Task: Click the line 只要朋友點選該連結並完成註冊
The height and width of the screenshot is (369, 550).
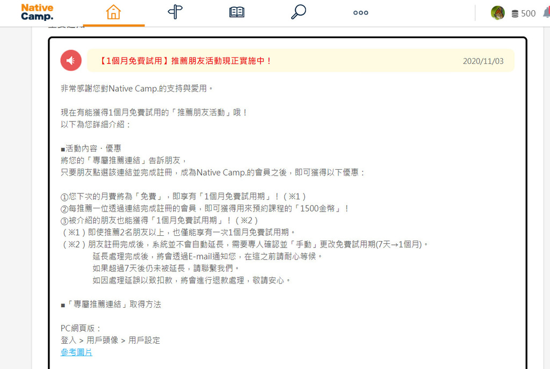Action: pos(213,172)
